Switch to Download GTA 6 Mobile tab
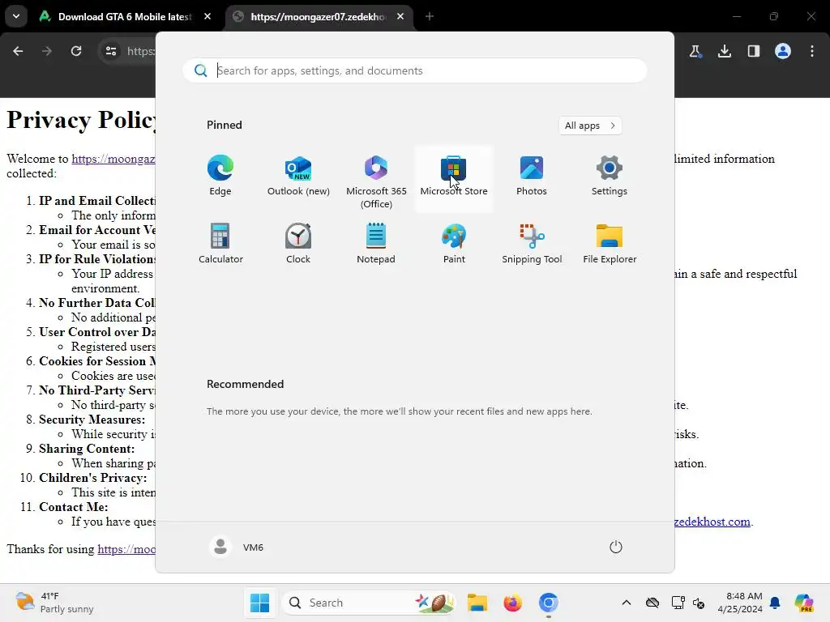 pos(126,16)
